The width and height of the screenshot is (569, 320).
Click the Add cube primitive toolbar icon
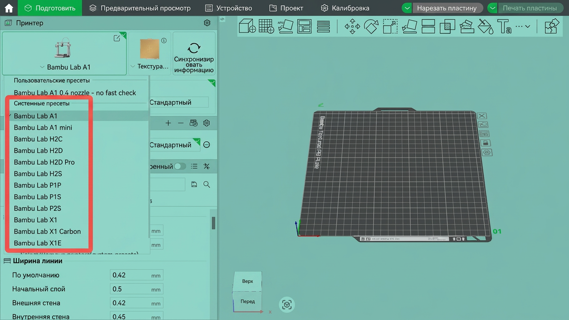point(247,26)
